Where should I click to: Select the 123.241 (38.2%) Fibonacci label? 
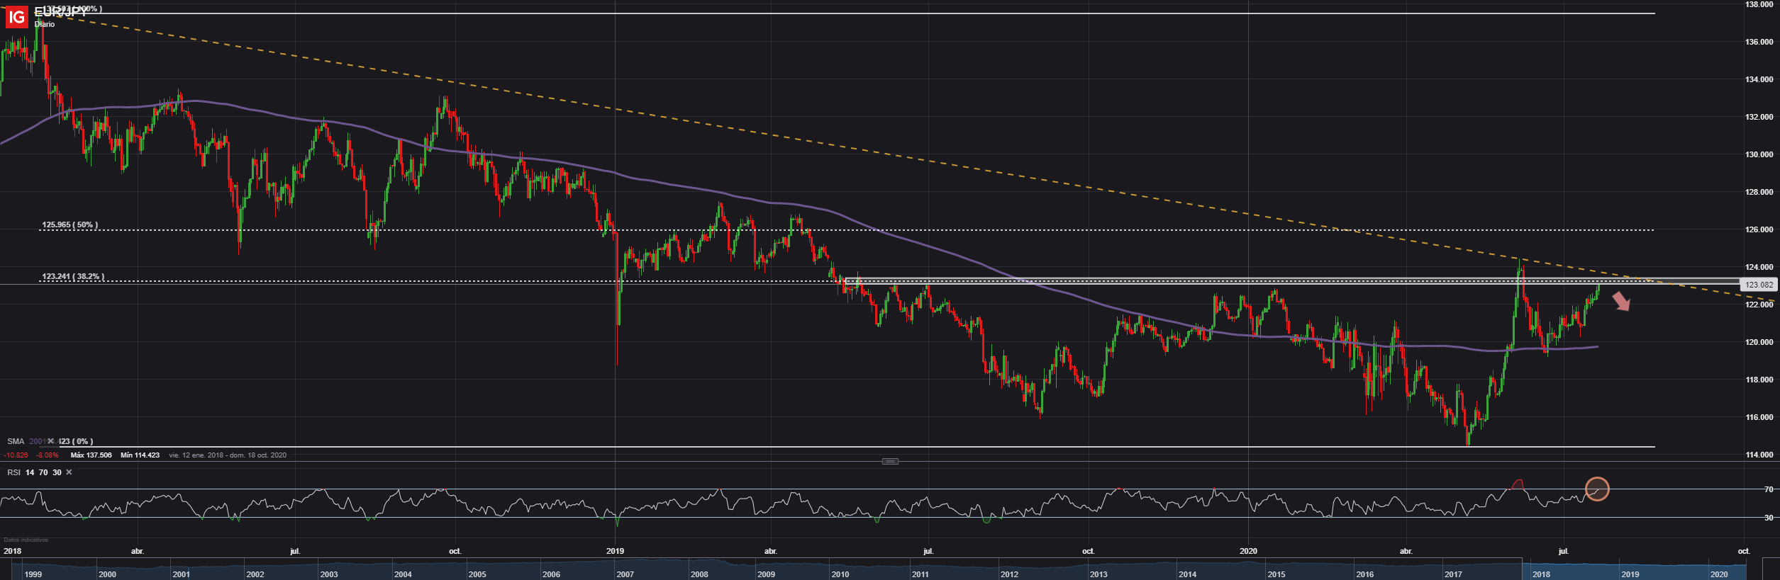[x=73, y=277]
